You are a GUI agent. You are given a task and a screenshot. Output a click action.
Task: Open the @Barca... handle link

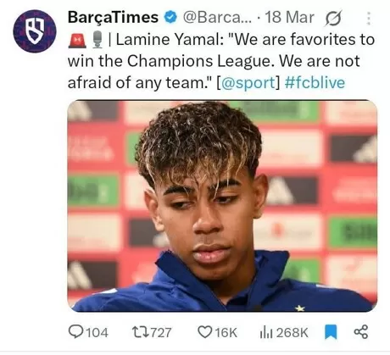(217, 18)
